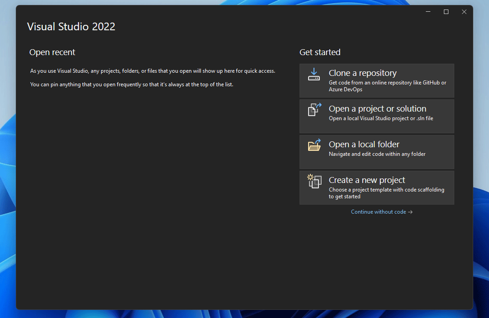Pick the Open a local folder title
489x318 pixels.
coord(364,144)
